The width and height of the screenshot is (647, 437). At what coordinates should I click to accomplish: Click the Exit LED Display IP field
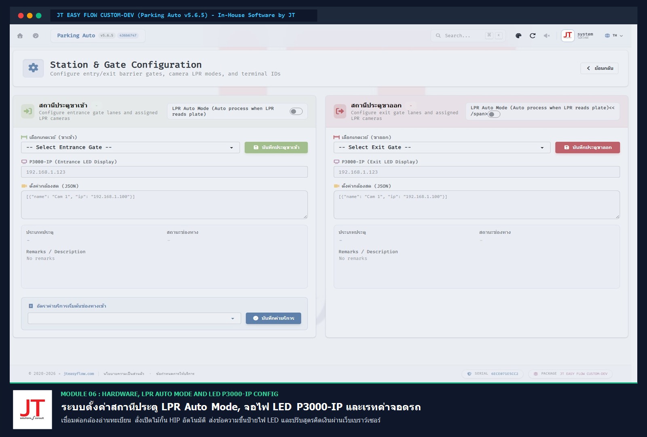click(x=477, y=172)
